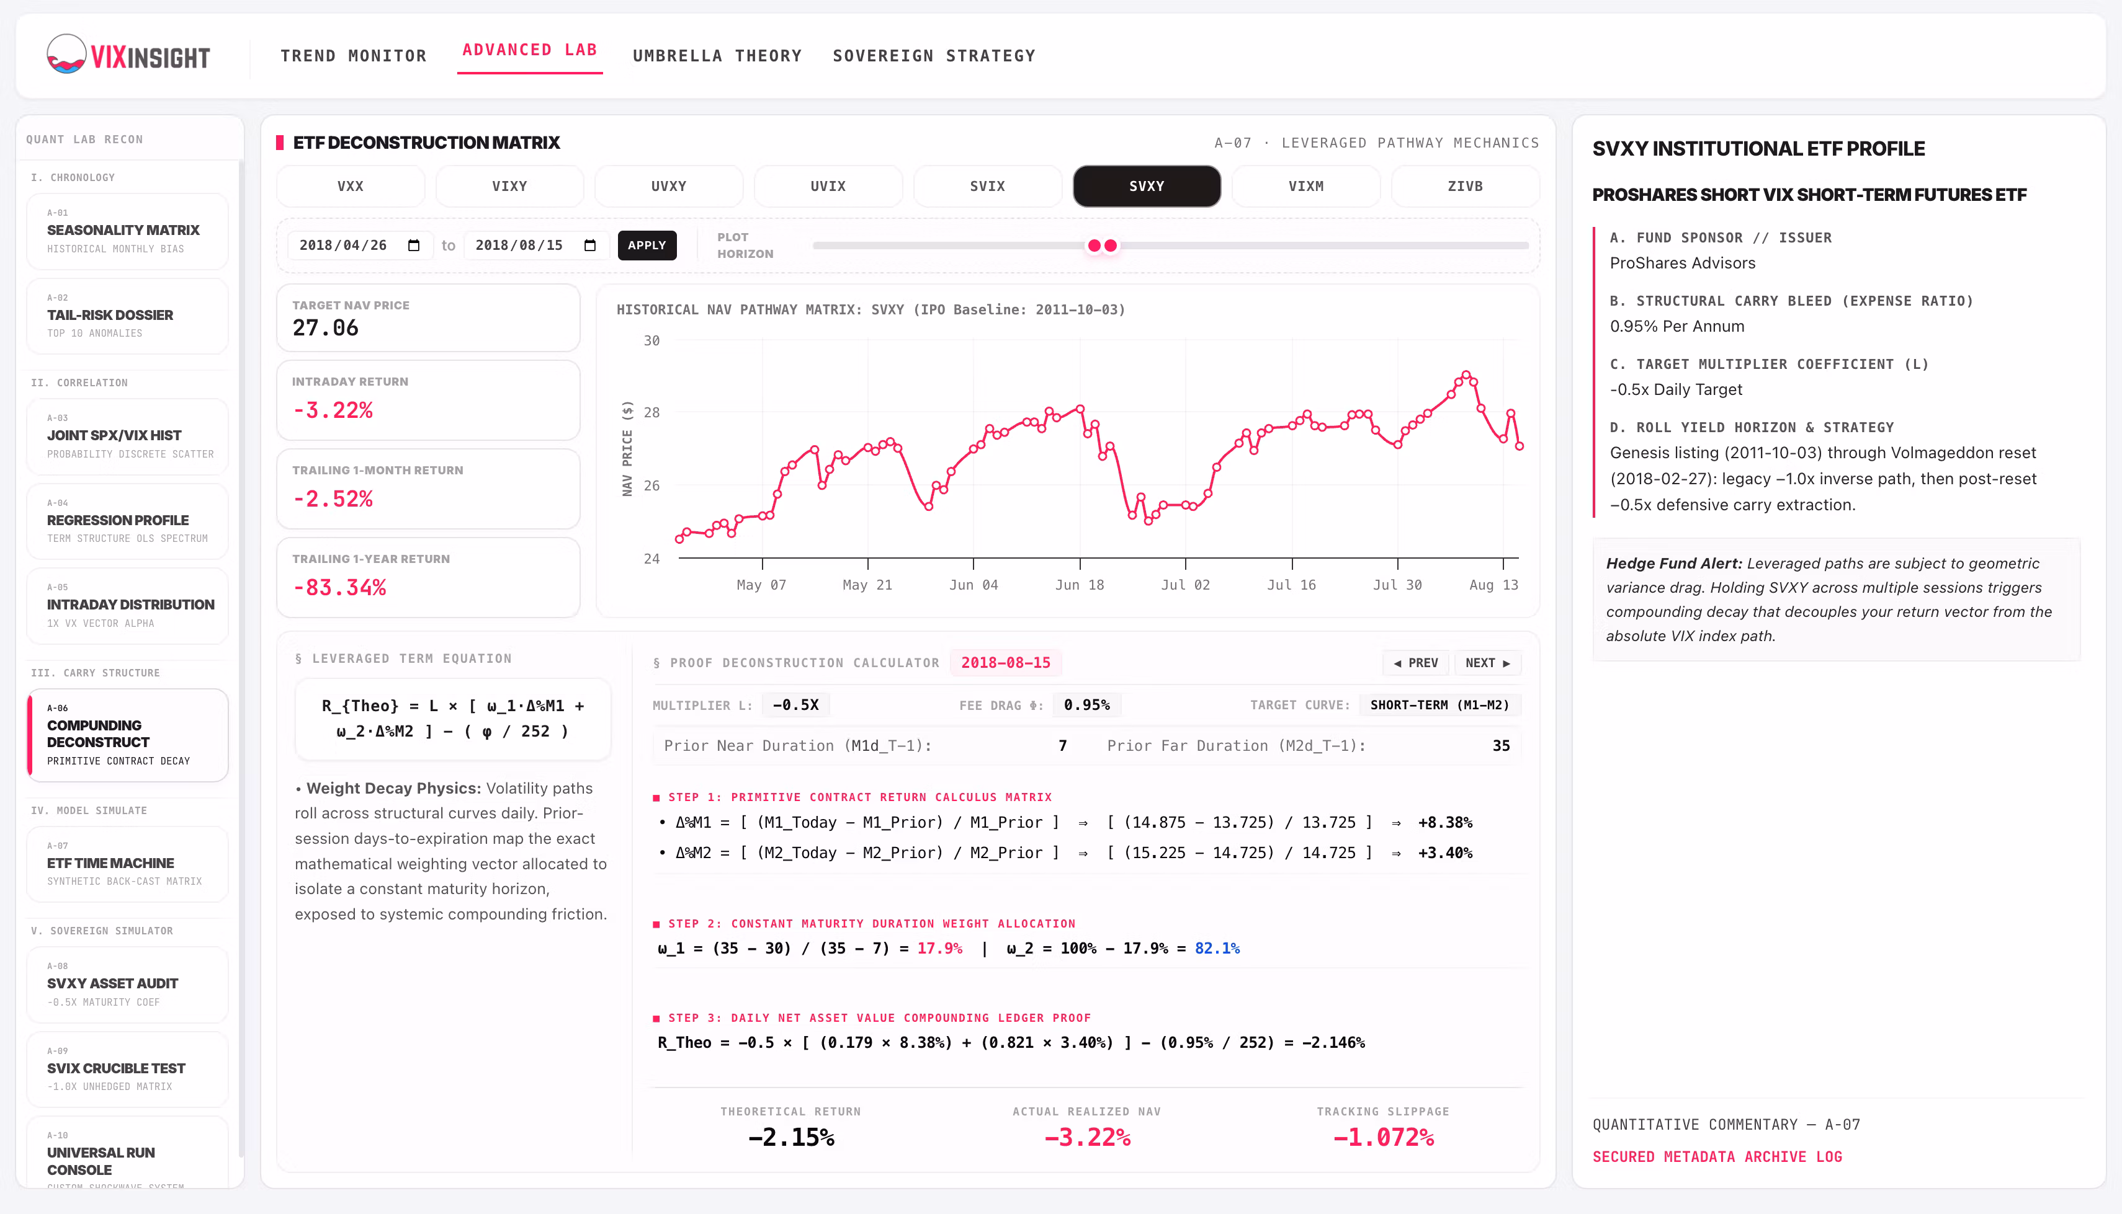Click the ω_1 weight value 17.9%

[x=940, y=949]
